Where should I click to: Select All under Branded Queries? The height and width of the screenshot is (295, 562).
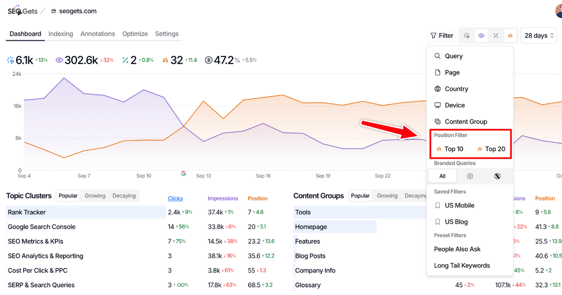442,176
